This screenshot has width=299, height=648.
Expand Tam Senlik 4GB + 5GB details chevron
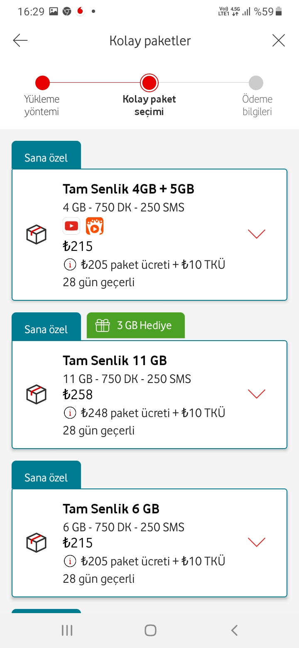coord(256,234)
